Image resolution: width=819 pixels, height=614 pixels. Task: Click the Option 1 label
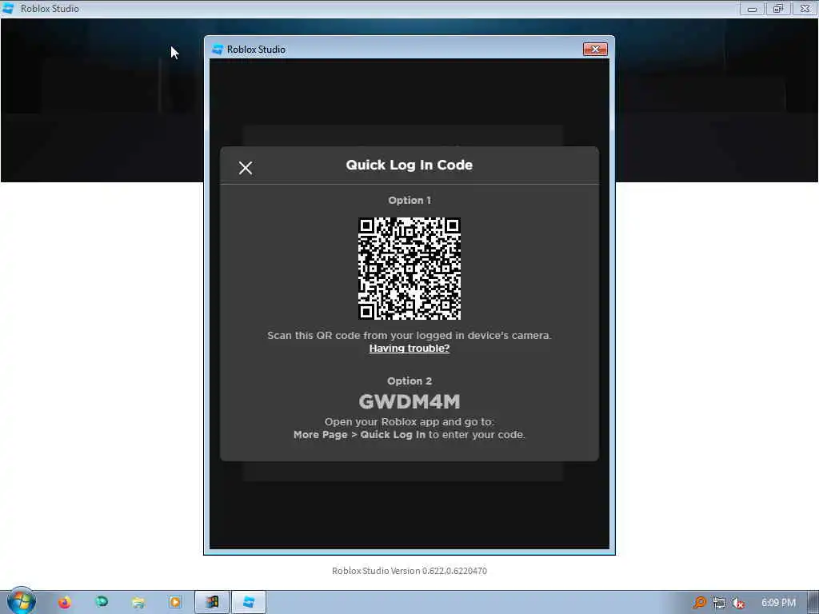click(x=409, y=200)
